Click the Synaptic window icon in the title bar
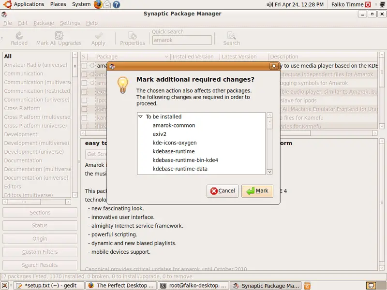This screenshot has height=290, width=387. pyautogui.click(x=4, y=14)
